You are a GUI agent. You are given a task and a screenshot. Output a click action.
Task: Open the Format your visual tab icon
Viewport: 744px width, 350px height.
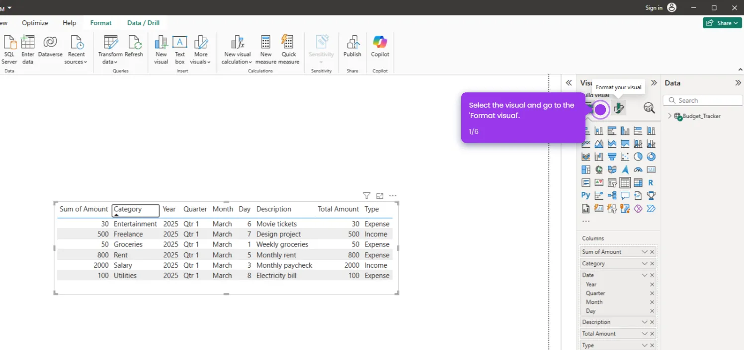point(619,108)
